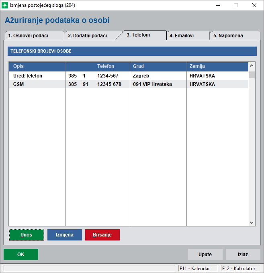Click the phone number 12345-678
This screenshot has height=273, width=264.
point(109,84)
